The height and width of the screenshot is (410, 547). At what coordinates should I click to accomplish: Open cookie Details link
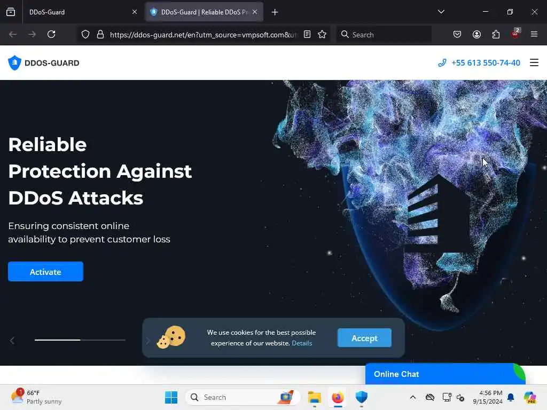tap(302, 343)
